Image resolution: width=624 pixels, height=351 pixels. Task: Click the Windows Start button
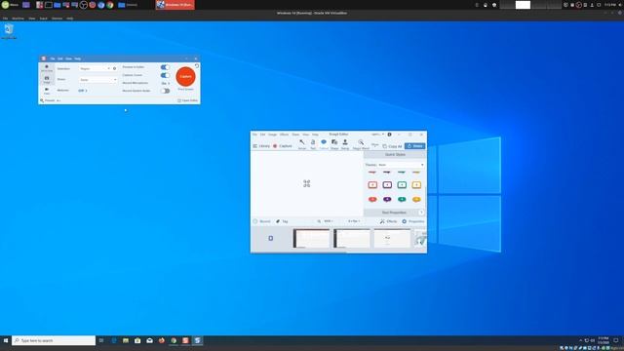(6, 340)
